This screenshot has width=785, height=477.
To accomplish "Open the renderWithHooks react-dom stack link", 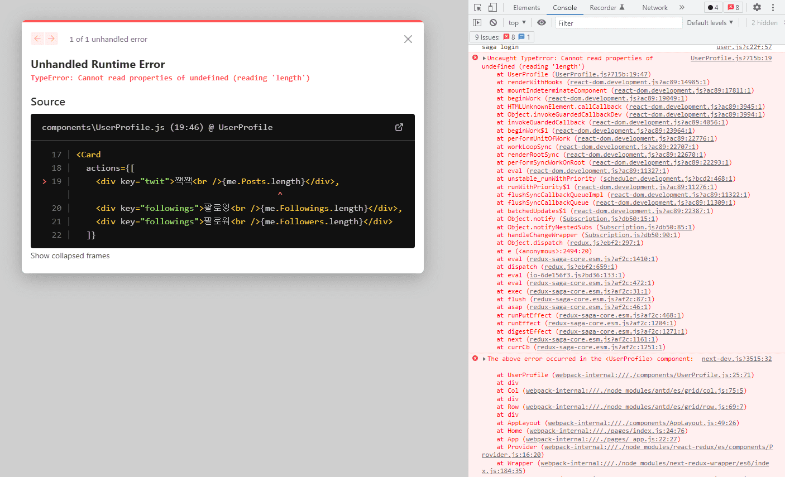I will coord(639,83).
